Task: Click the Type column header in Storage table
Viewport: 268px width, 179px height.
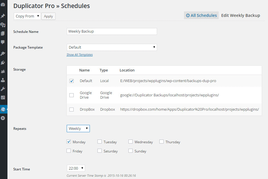Action: coord(104,70)
